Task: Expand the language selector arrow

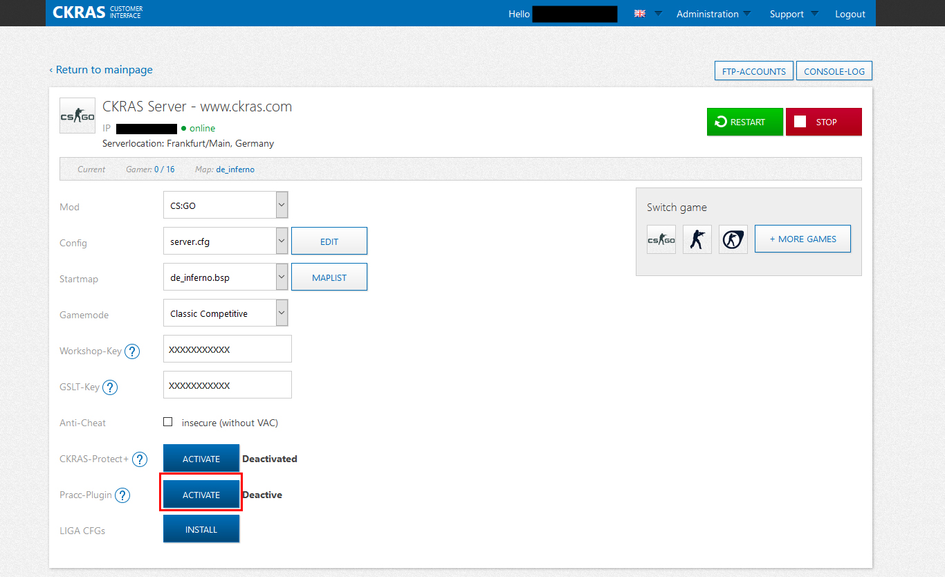Action: 658,14
